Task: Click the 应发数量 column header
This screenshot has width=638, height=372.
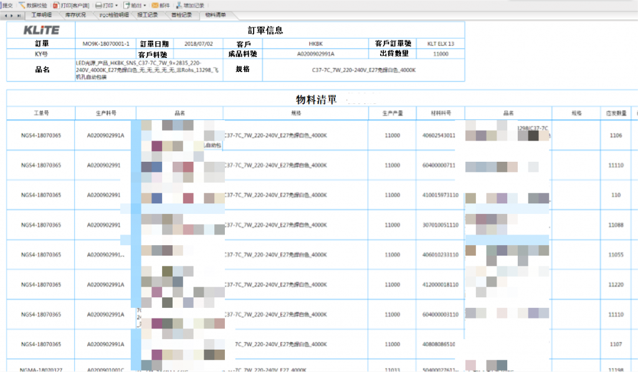Action: point(616,113)
